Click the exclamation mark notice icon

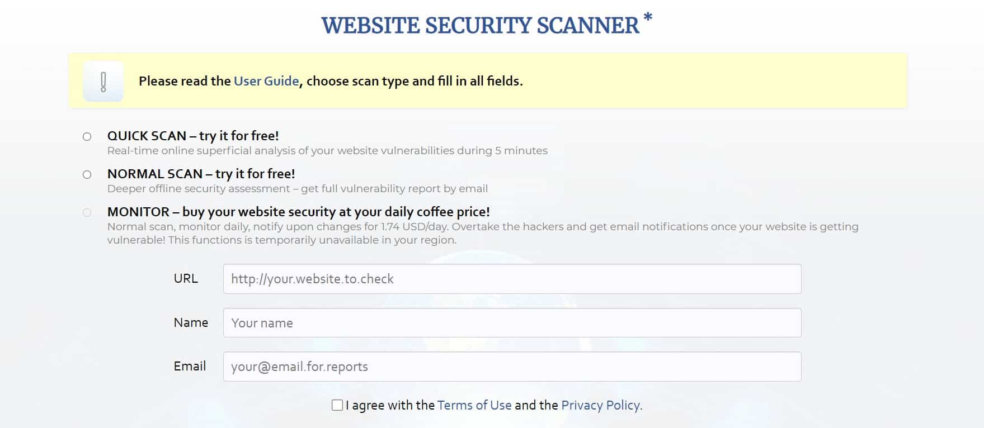pyautogui.click(x=103, y=81)
